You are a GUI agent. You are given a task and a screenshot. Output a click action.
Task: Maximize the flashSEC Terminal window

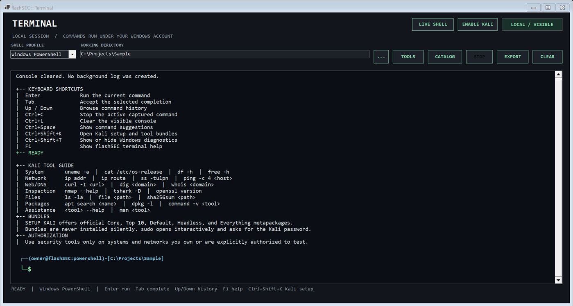pos(548,7)
